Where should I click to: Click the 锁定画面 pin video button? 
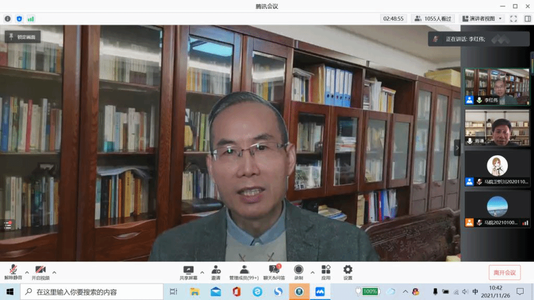point(22,37)
